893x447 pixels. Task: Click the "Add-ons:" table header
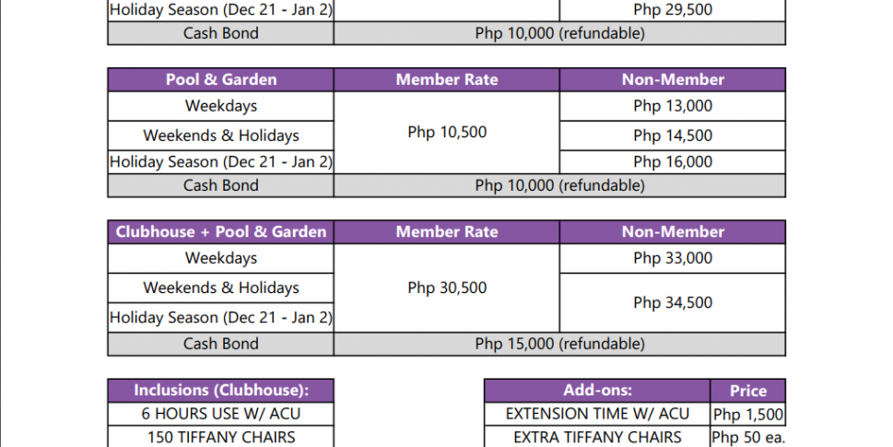click(x=597, y=391)
